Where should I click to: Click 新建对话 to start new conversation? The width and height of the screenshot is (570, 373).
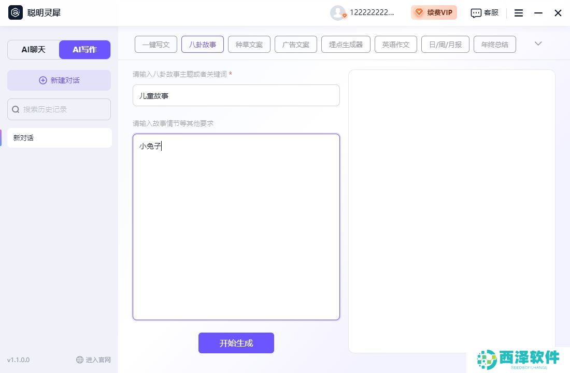(59, 80)
